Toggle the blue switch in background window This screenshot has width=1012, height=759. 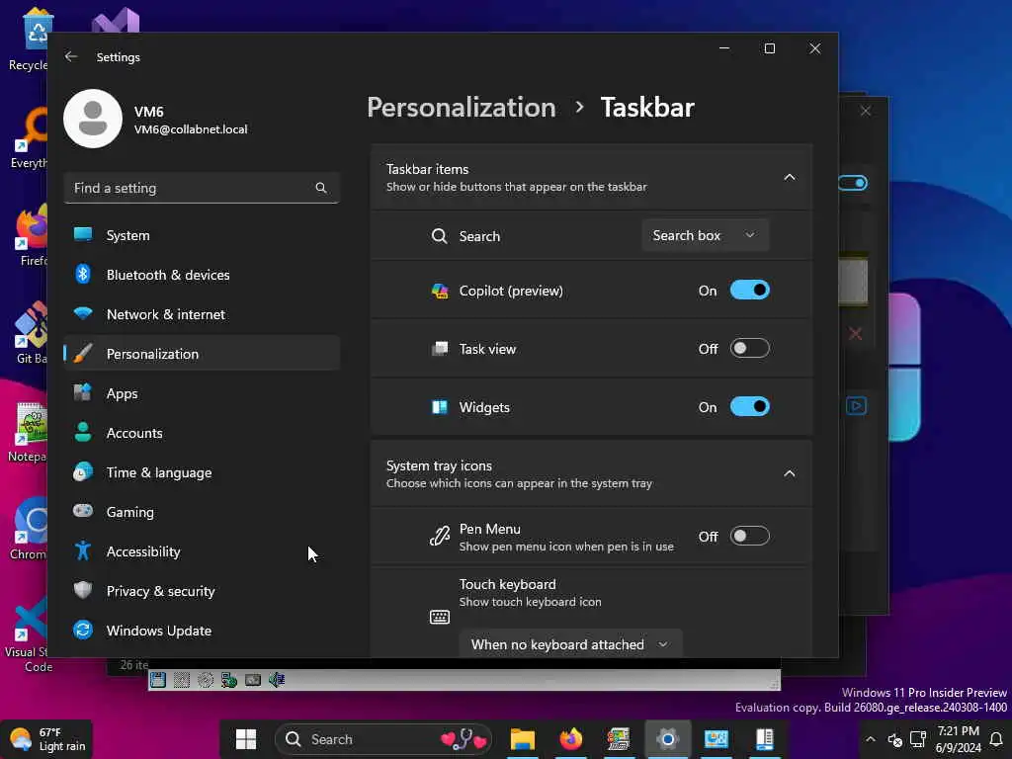click(x=853, y=183)
